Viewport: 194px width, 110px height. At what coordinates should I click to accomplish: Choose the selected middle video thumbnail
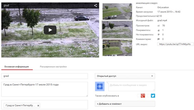coord(117,30)
